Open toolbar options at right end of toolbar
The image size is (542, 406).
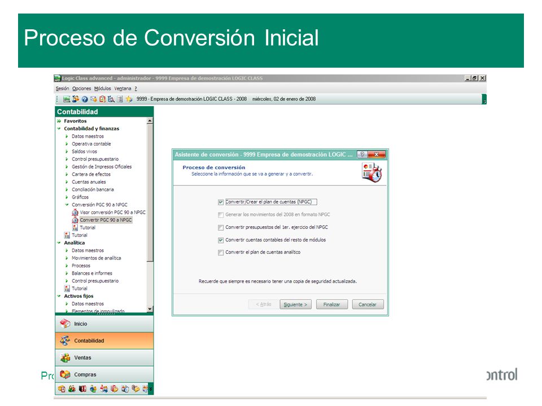click(484, 99)
